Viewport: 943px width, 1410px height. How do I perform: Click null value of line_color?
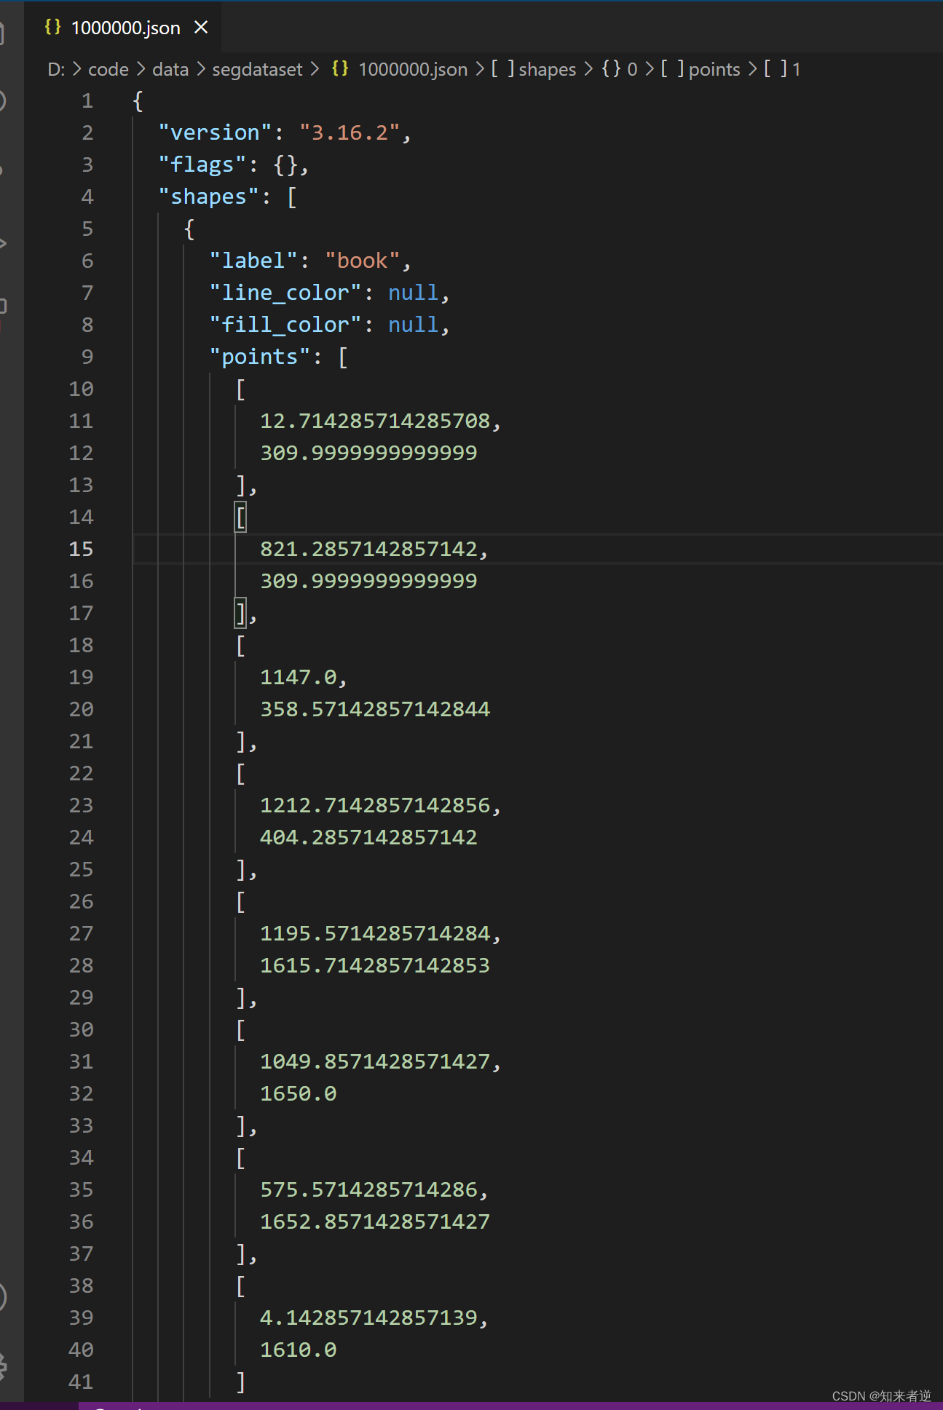point(413,293)
